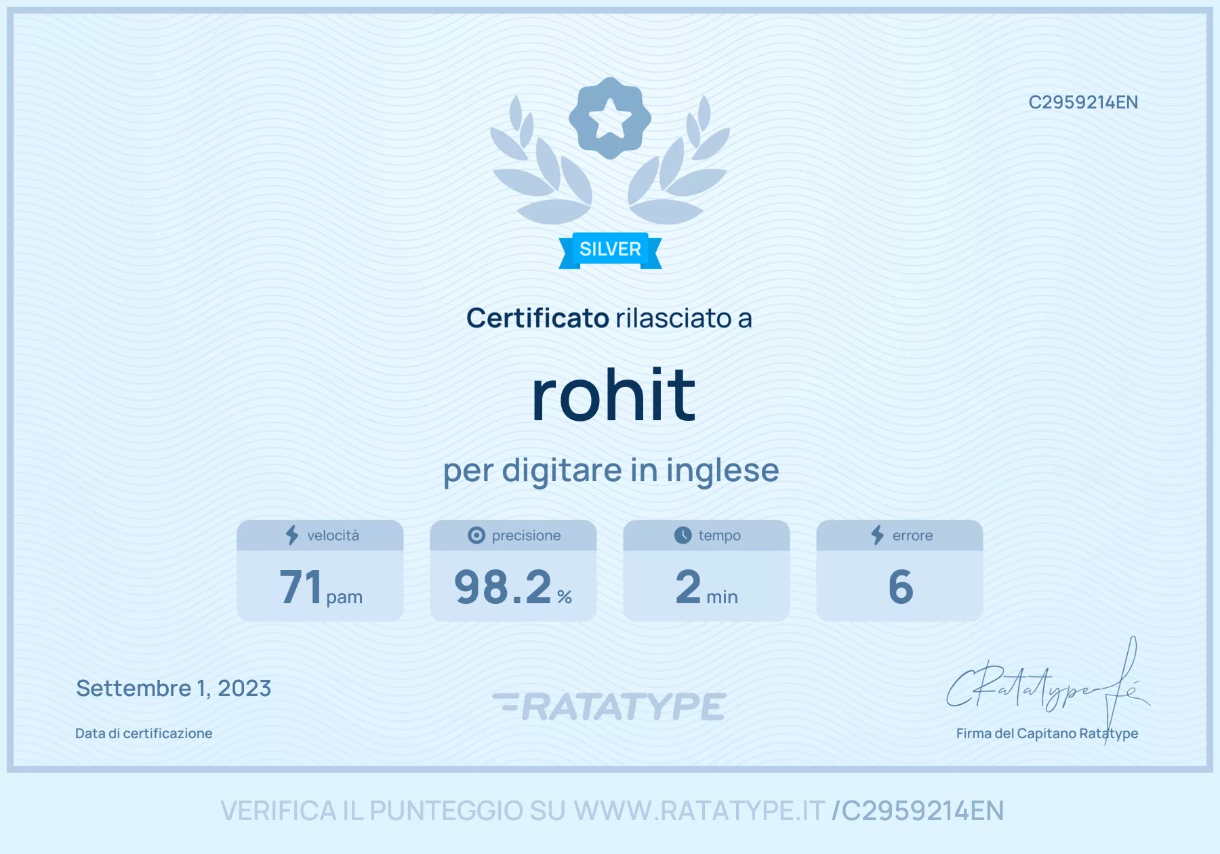Screen dimensions: 1220x854
Task: Click the 'tempo' label
Action: click(720, 535)
